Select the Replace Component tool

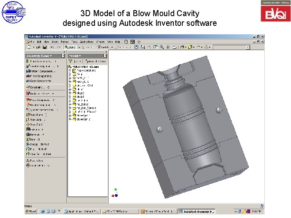(40, 94)
